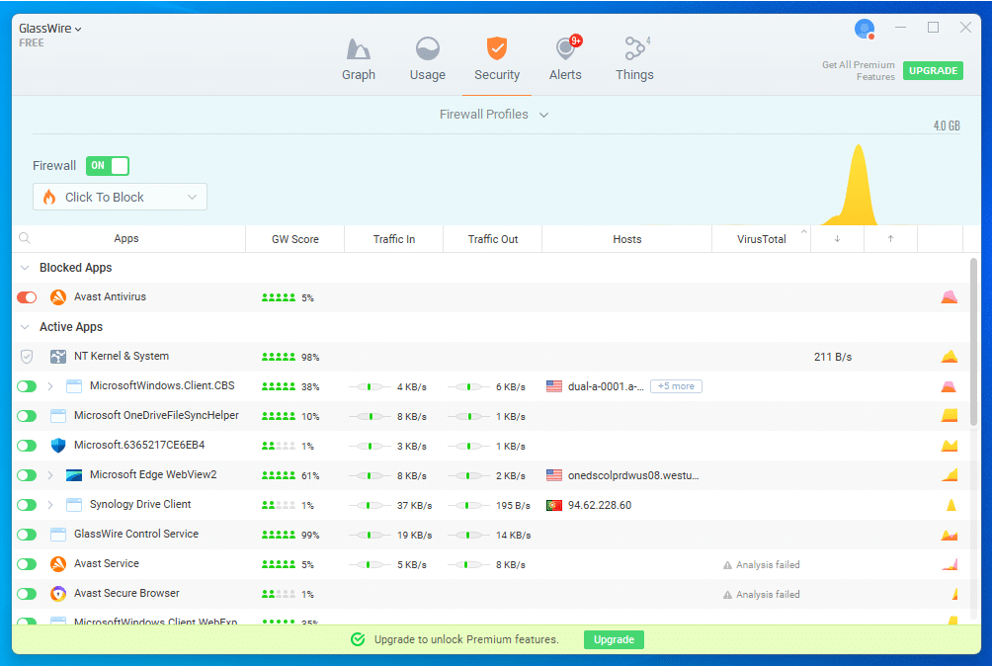Viewport: 992px width, 666px height.
Task: Collapse the Blocked Apps group
Action: 25,268
